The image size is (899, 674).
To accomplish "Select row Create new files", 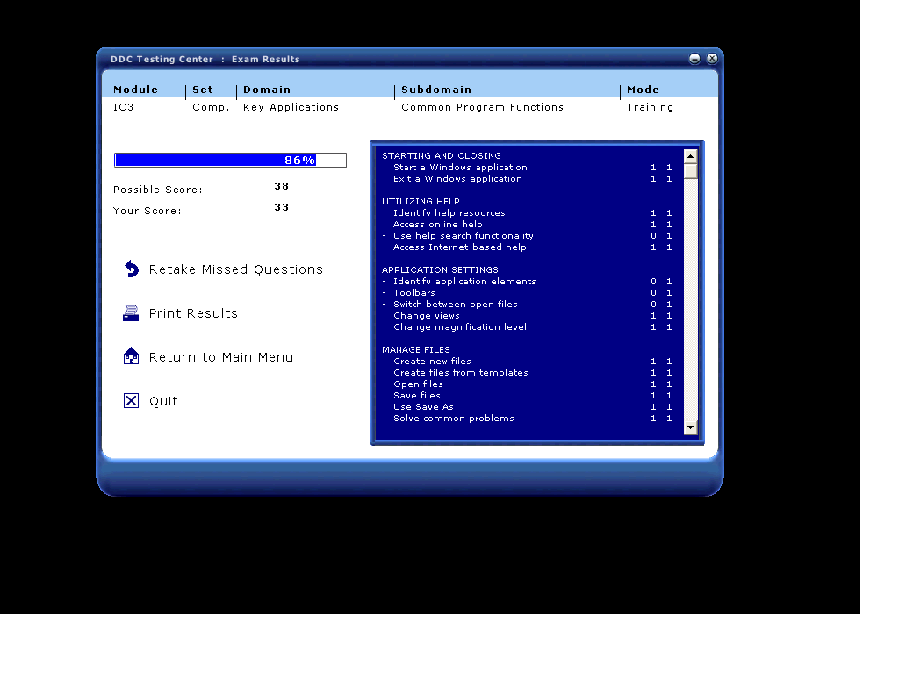I will click(x=527, y=361).
